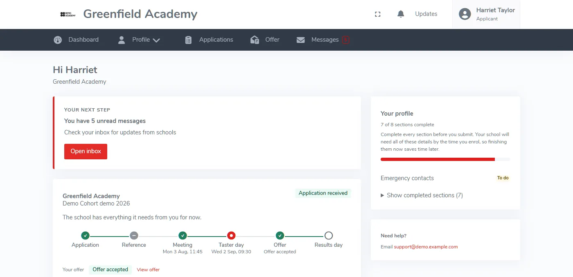Image resolution: width=573 pixels, height=277 pixels.
Task: Click "You have 5 unread messages" text
Action: tap(105, 121)
